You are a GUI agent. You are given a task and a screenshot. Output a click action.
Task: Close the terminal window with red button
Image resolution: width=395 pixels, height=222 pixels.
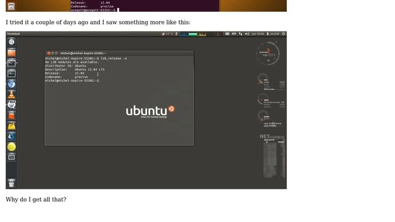pos(49,53)
